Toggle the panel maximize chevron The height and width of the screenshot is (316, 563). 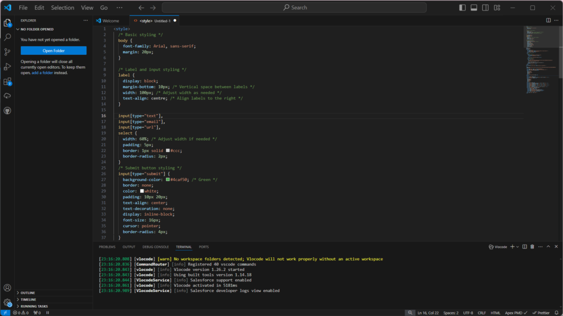(x=548, y=247)
